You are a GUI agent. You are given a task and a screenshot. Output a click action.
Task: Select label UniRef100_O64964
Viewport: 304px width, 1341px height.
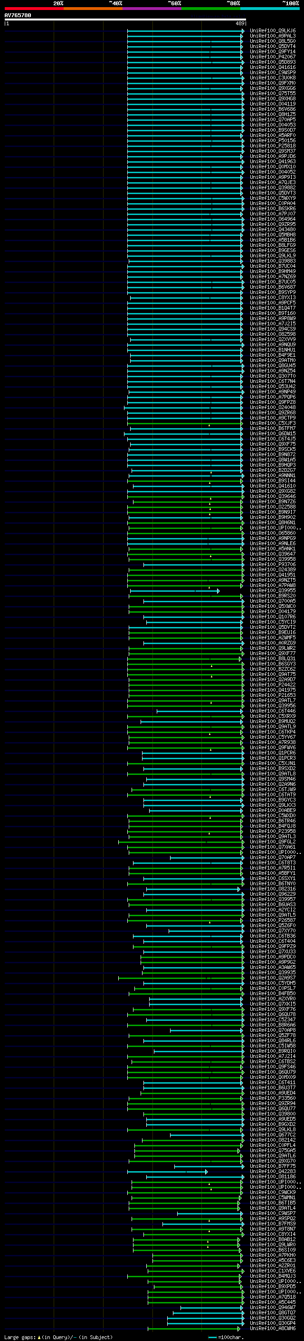[x=273, y=219]
